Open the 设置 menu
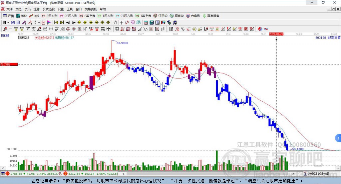 point(61,9)
